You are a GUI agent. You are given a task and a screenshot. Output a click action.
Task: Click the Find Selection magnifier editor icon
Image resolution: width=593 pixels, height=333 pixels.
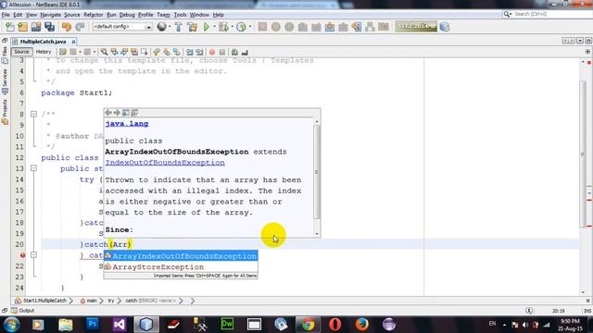104,52
